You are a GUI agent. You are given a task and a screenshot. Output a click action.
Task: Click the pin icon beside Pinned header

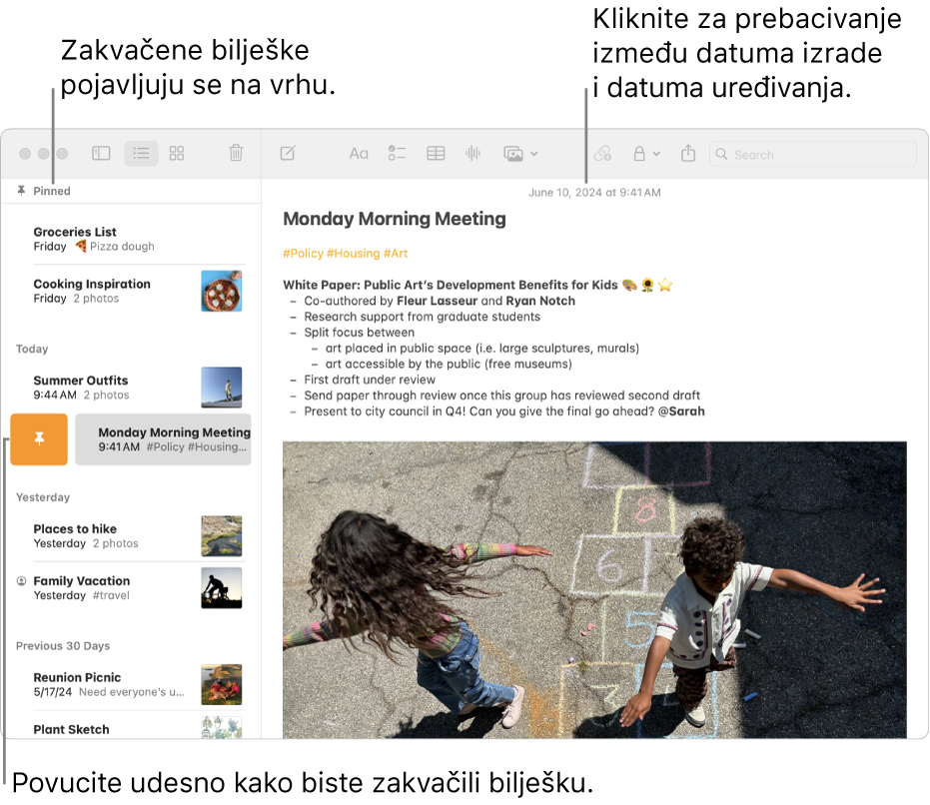click(21, 191)
